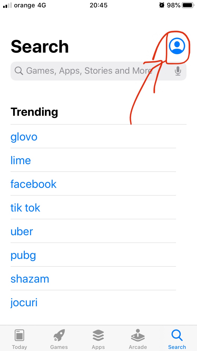
Task: Open the Apps tab
Action: 98,339
